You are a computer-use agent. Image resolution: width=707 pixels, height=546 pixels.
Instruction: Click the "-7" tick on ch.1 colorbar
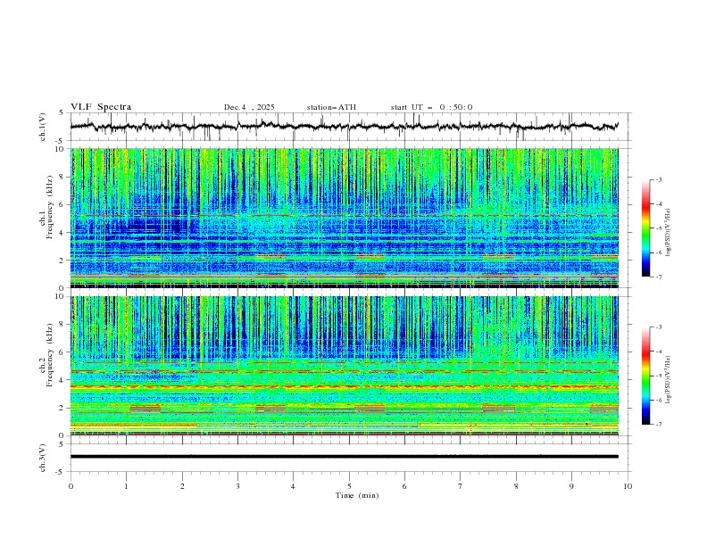[659, 277]
